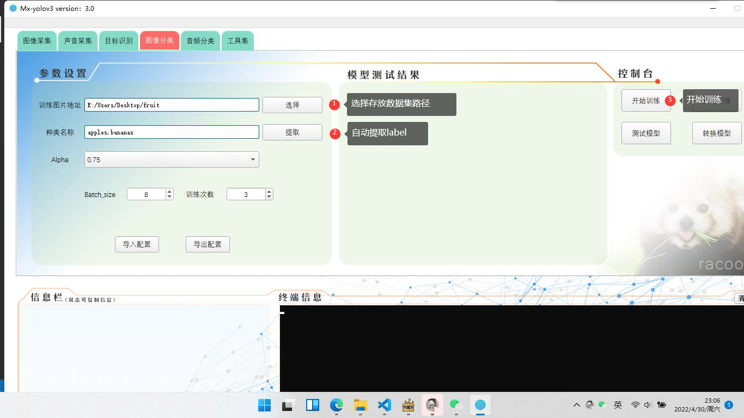Click the 训练图片地址 path input field
Screen dimensions: 744x418
point(172,105)
